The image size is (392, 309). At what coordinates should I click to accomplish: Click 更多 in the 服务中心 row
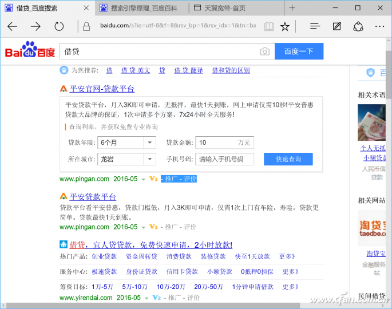pos(290,271)
